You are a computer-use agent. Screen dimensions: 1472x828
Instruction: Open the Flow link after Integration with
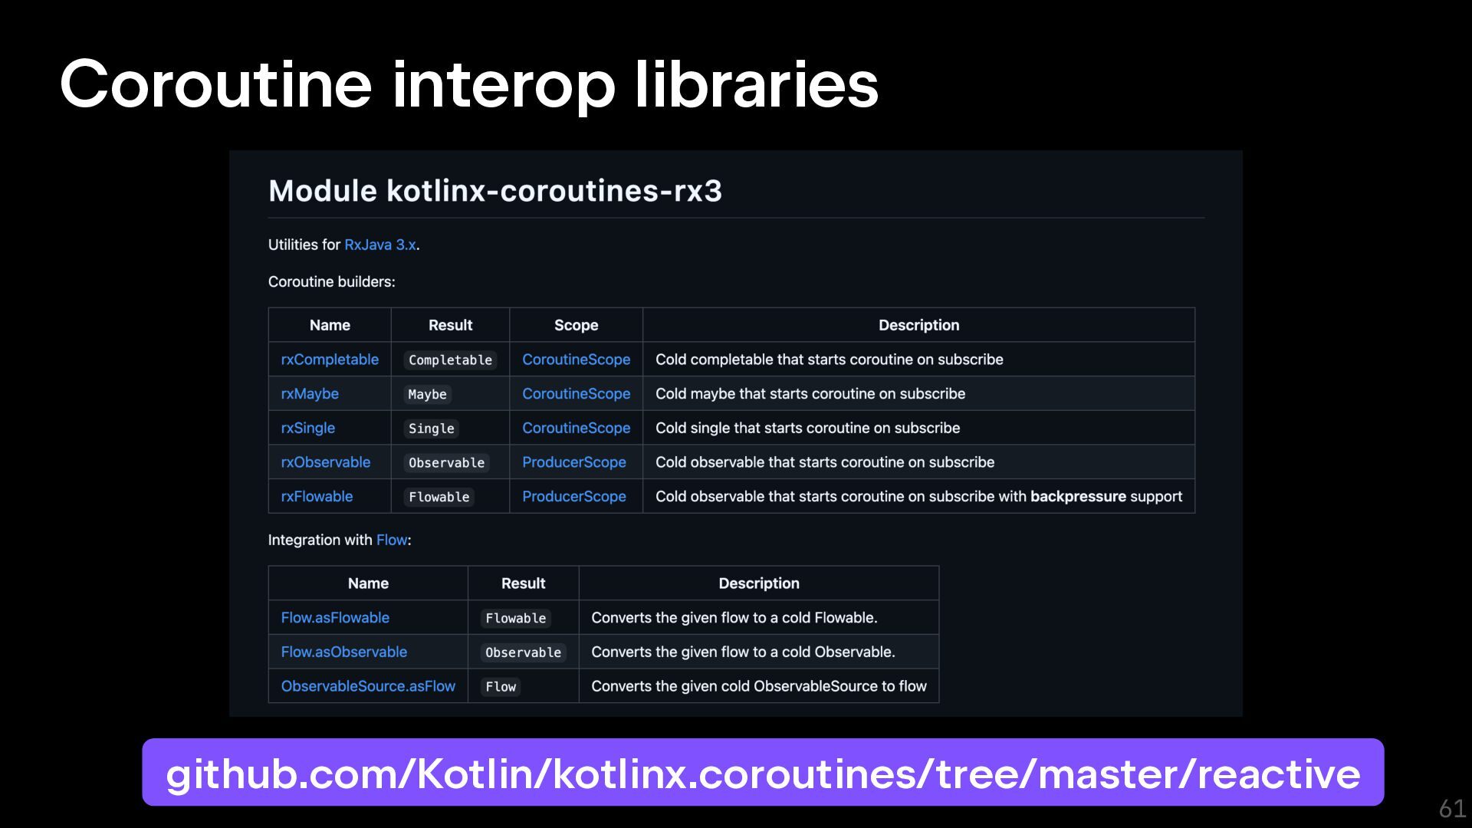391,540
